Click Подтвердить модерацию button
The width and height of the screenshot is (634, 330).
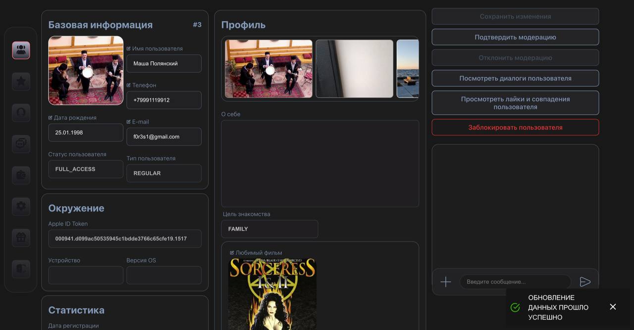point(515,37)
